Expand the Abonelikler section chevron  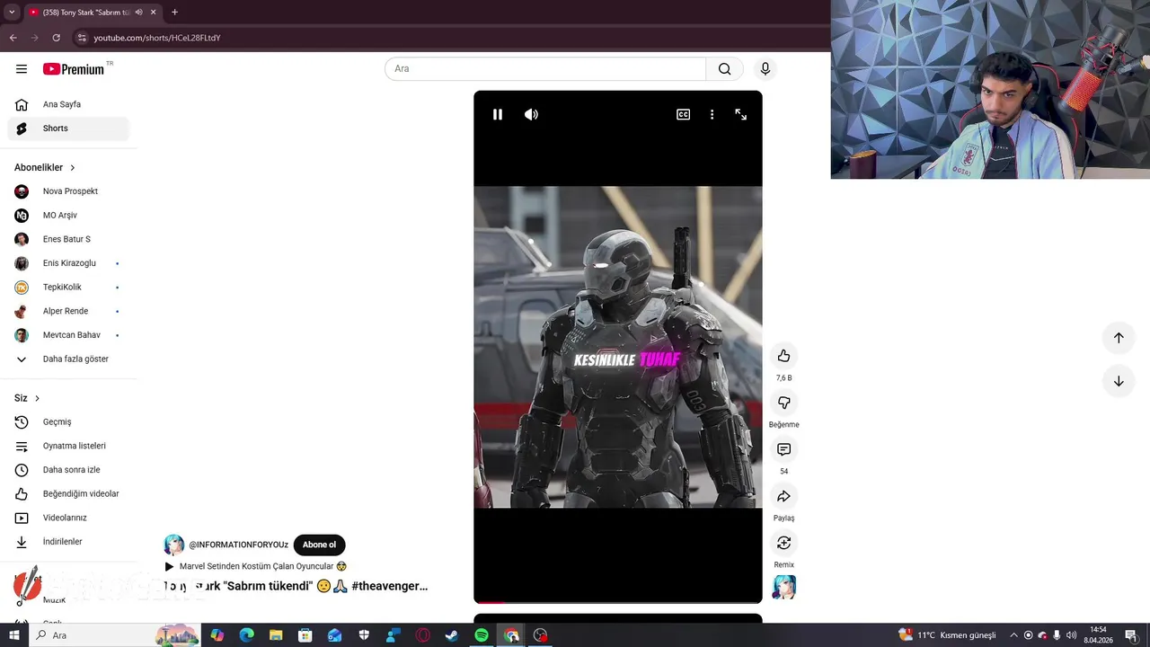pyautogui.click(x=73, y=168)
